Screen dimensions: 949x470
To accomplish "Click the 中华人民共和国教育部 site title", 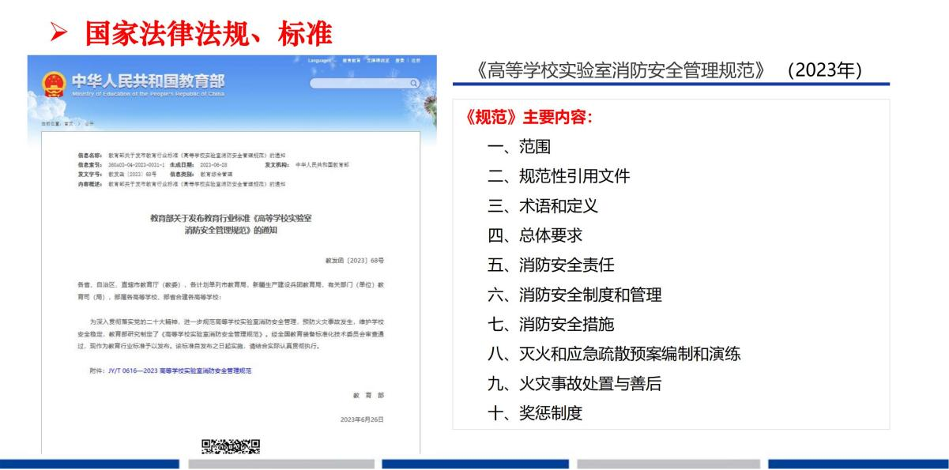I will coord(148,81).
